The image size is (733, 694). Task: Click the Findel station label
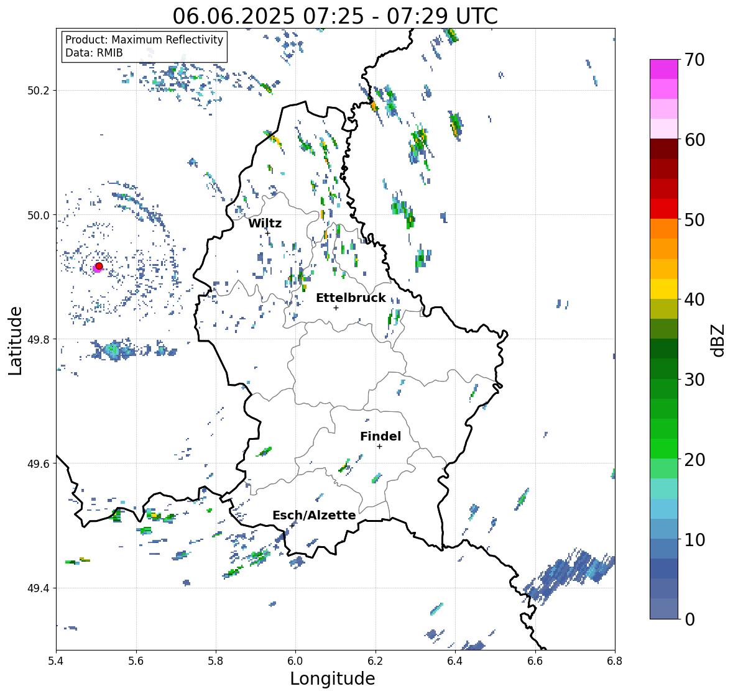coord(380,436)
